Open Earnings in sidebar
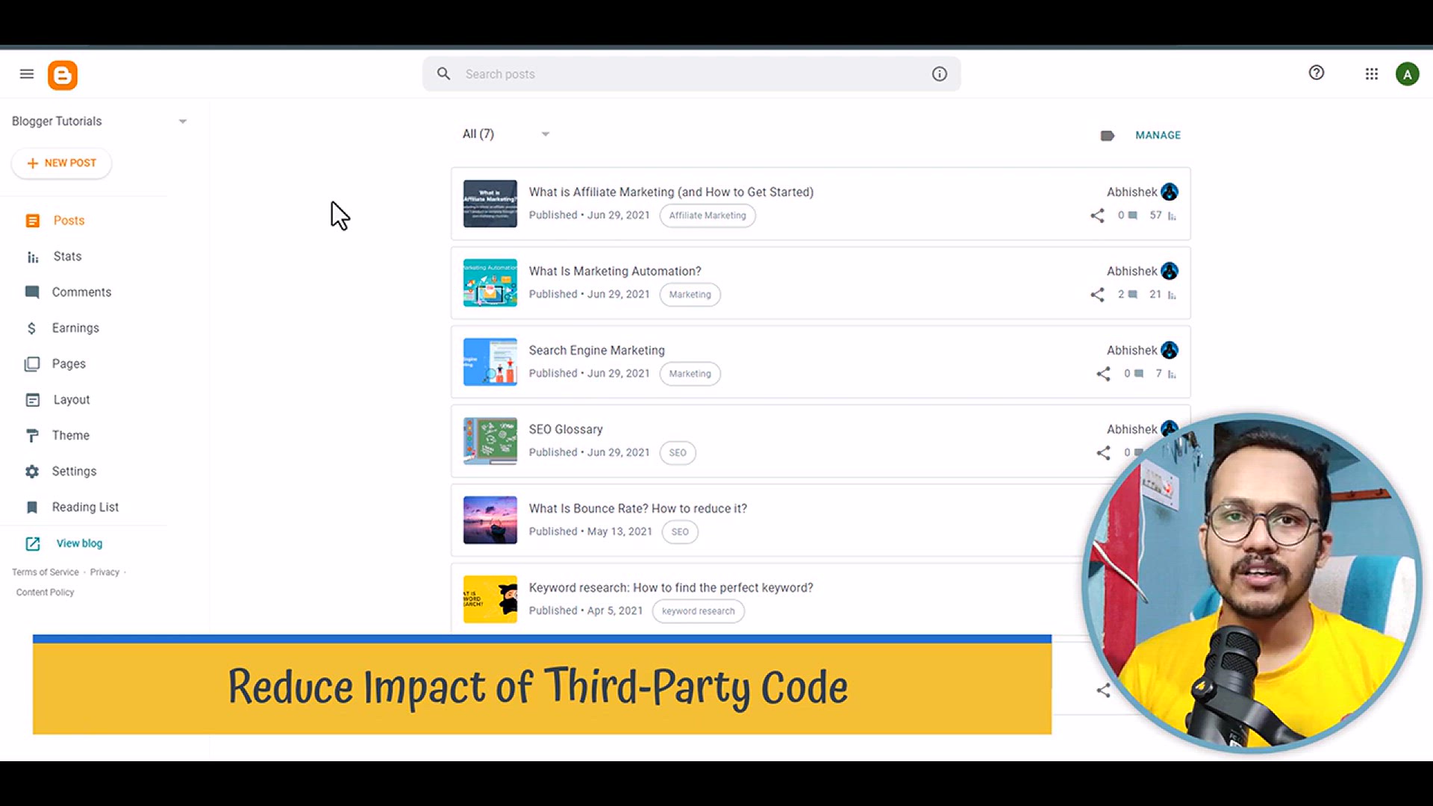 click(75, 328)
